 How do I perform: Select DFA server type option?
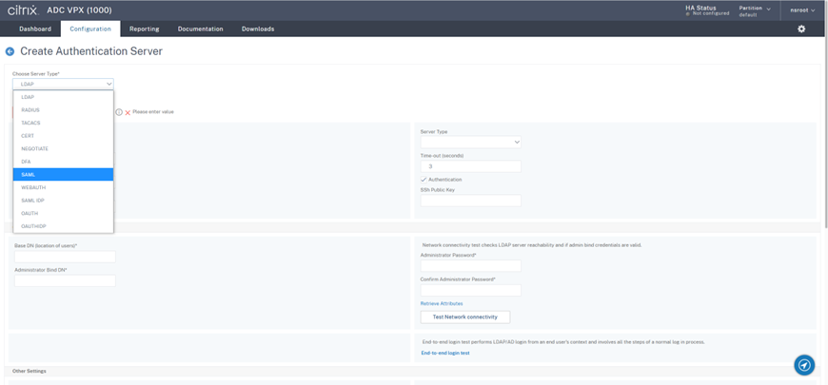[64, 162]
